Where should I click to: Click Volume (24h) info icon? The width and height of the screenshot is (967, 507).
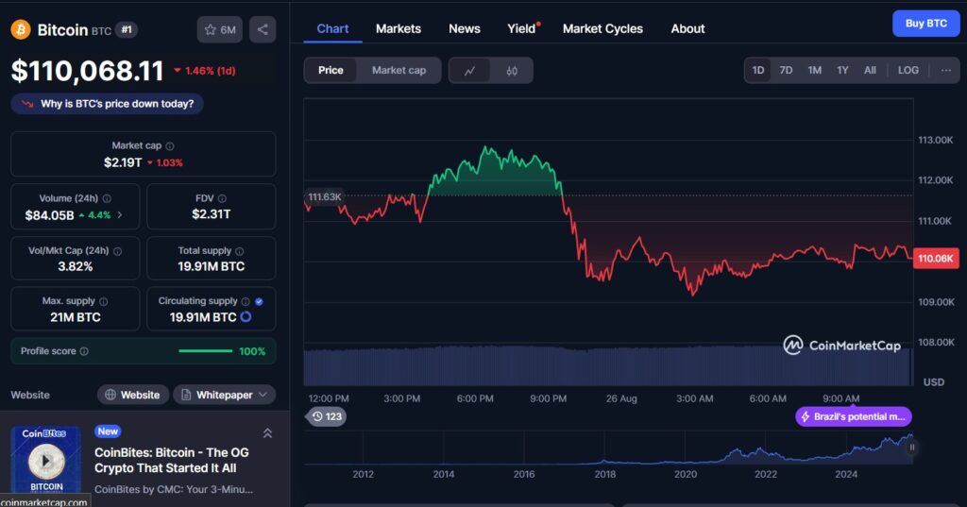coord(107,198)
